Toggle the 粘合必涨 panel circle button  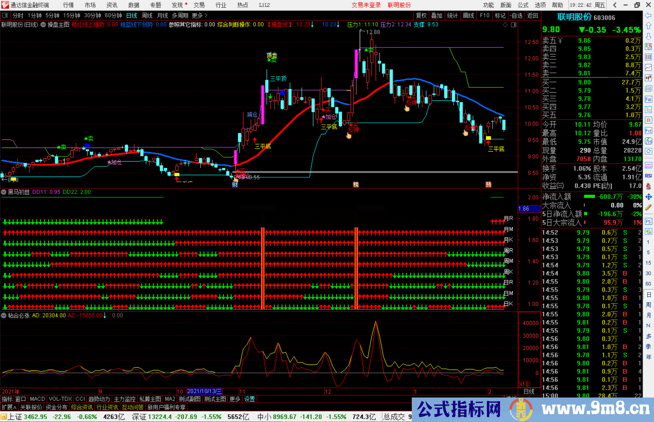pyautogui.click(x=4, y=316)
